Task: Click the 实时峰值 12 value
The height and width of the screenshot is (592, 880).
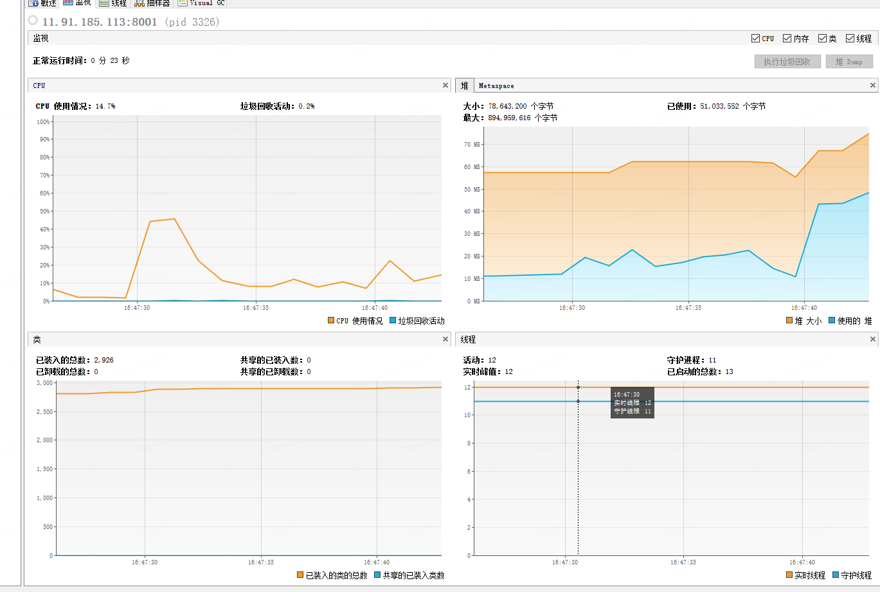Action: point(508,372)
